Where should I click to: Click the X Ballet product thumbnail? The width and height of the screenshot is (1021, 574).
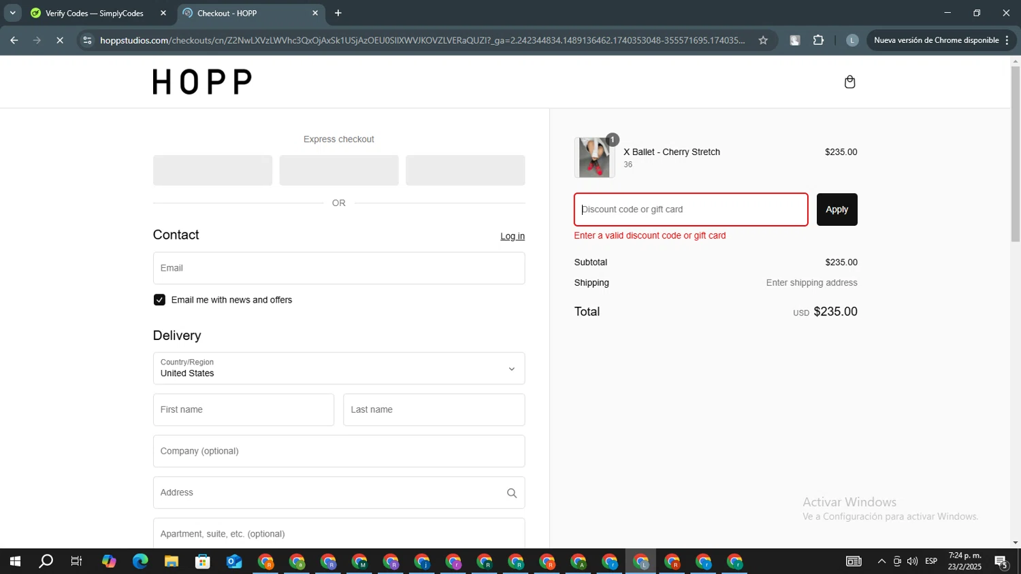tap(594, 158)
